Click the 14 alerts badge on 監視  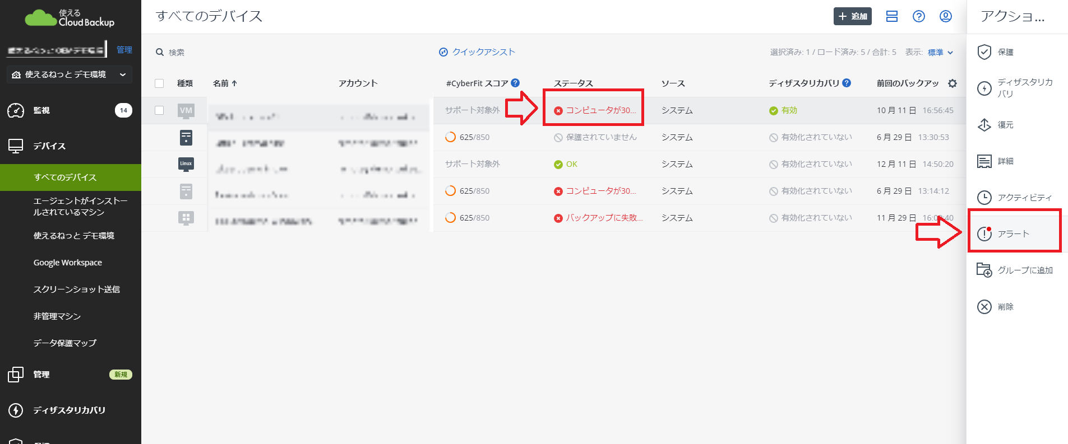coord(123,110)
